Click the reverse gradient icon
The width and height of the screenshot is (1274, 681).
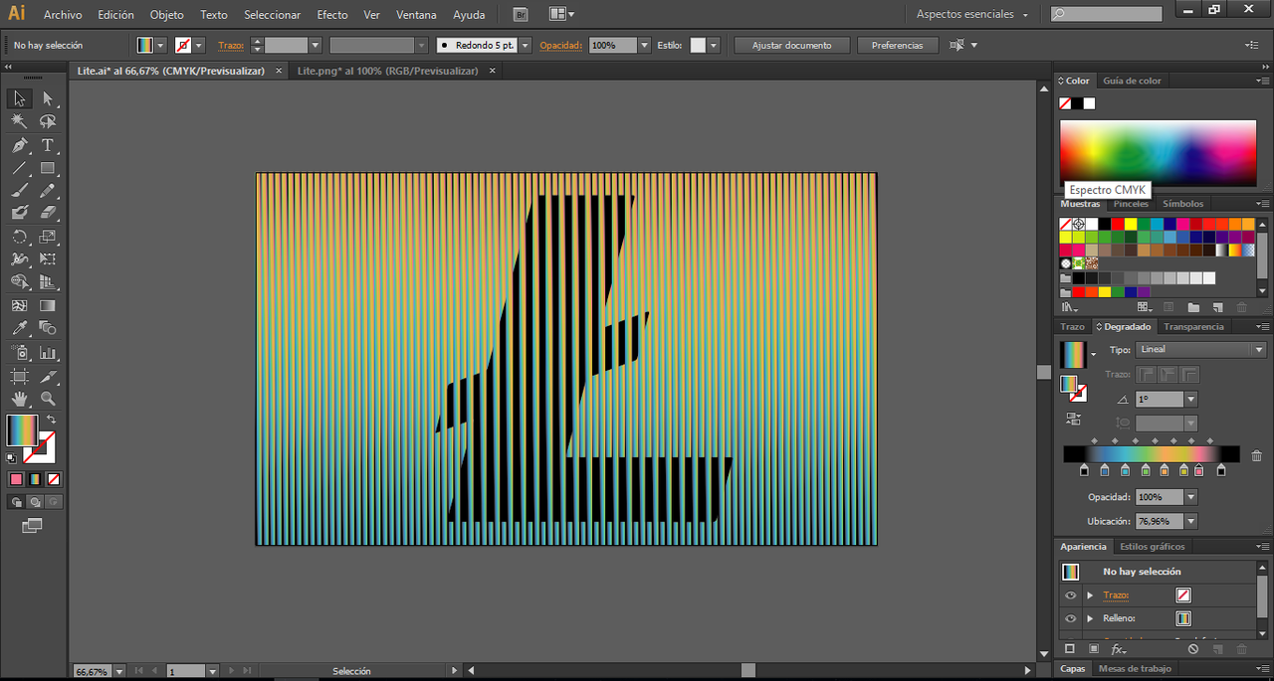pos(1073,419)
